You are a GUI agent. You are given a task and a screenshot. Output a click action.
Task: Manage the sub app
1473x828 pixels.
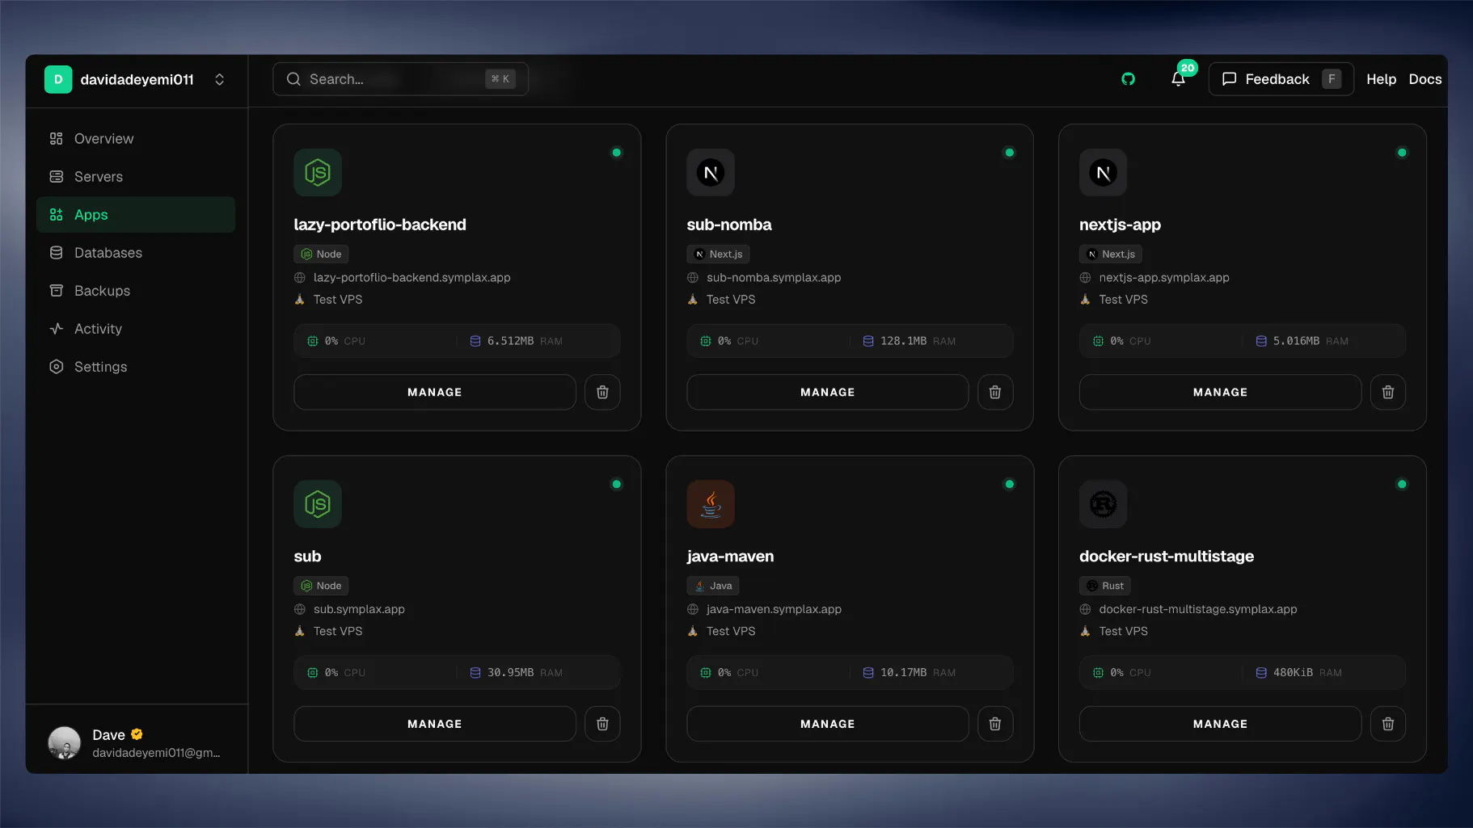(x=435, y=724)
